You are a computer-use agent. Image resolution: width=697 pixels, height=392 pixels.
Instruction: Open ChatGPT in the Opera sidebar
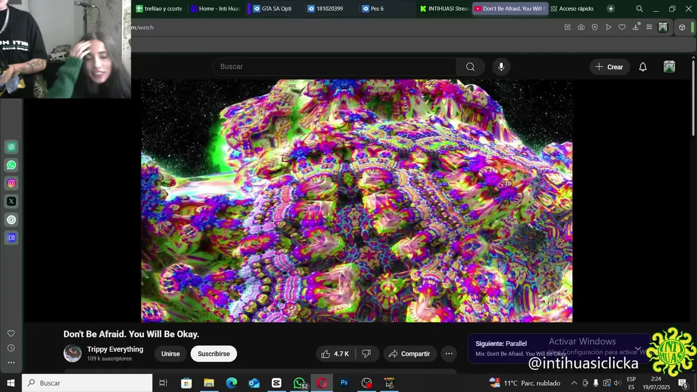tap(11, 147)
